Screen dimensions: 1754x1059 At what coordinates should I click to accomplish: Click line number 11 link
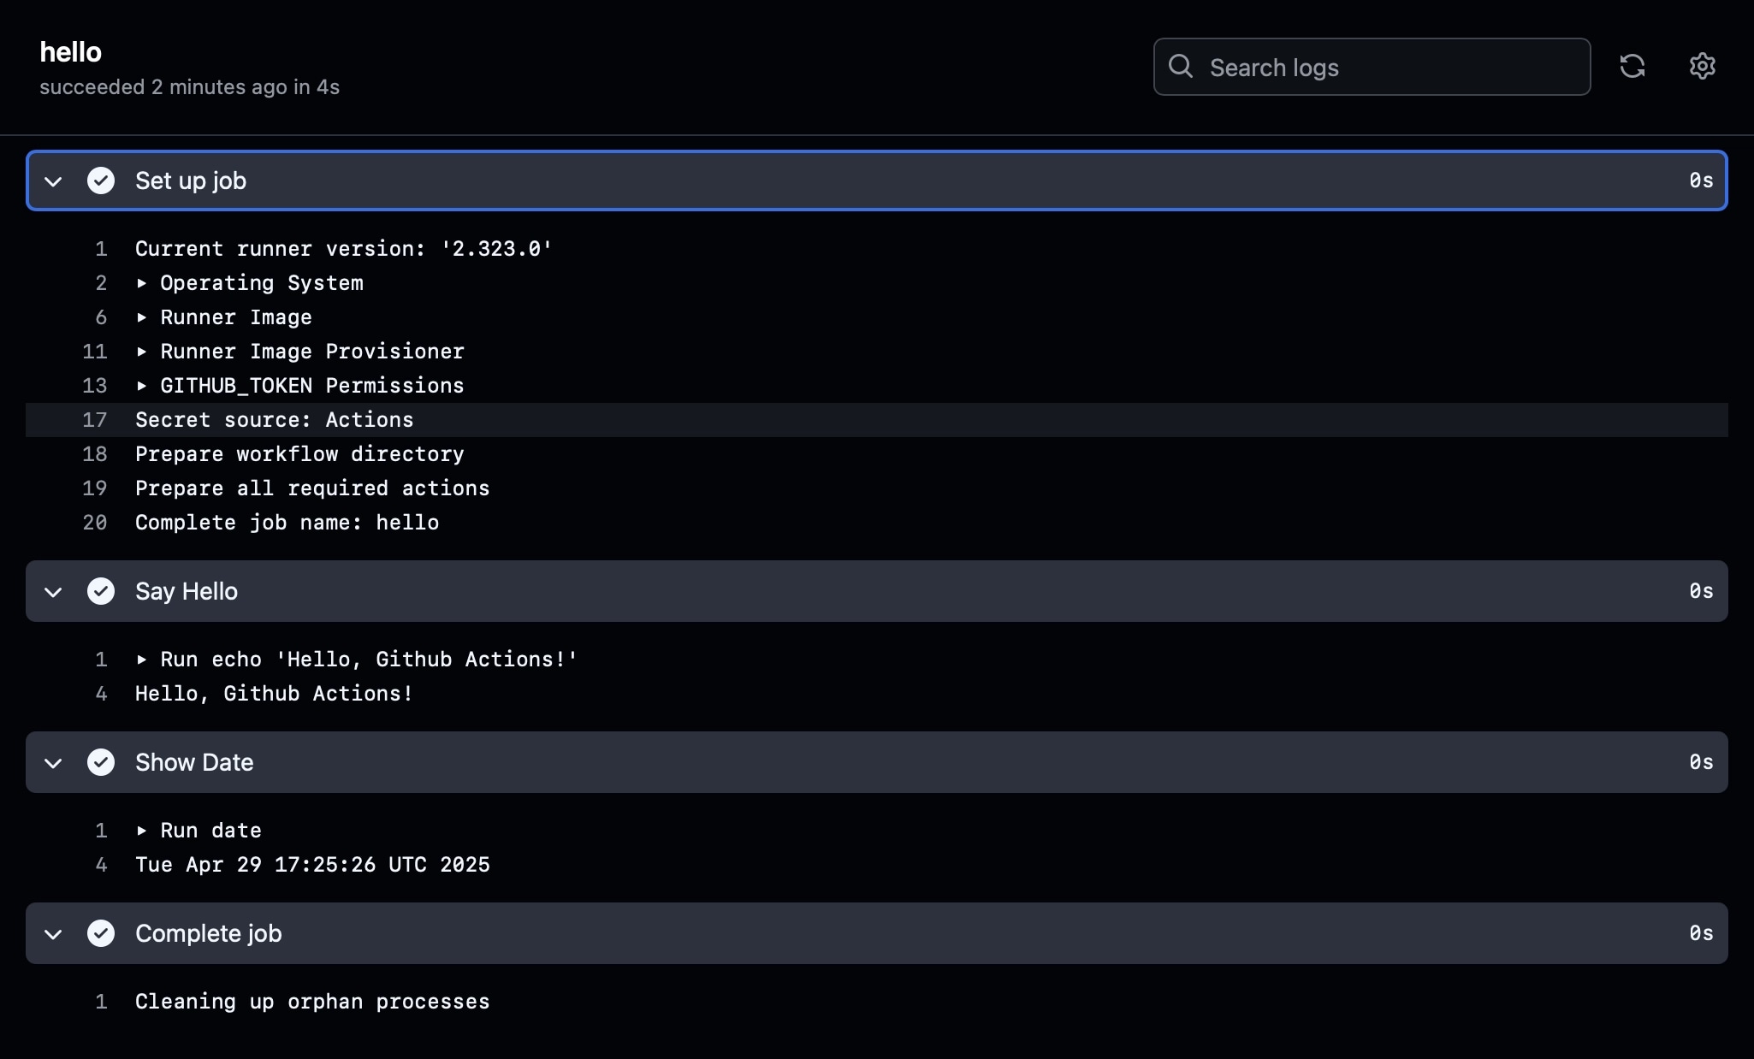click(95, 352)
